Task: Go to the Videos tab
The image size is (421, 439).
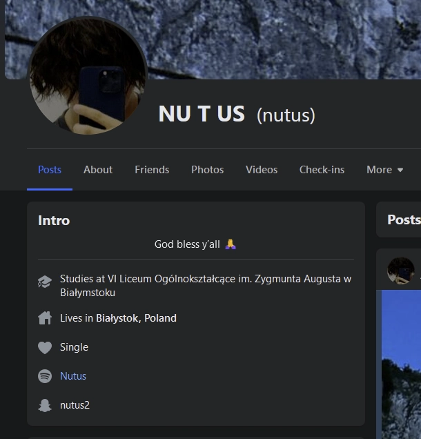Action: click(262, 170)
